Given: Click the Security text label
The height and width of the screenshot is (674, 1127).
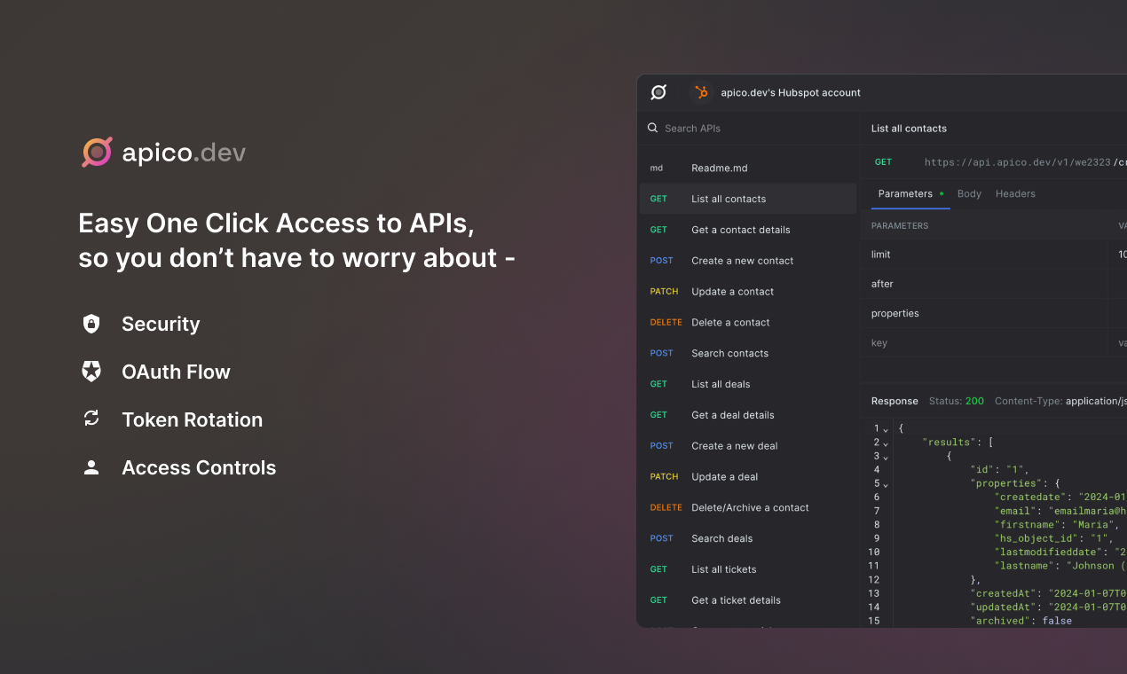Looking at the screenshot, I should [161, 324].
